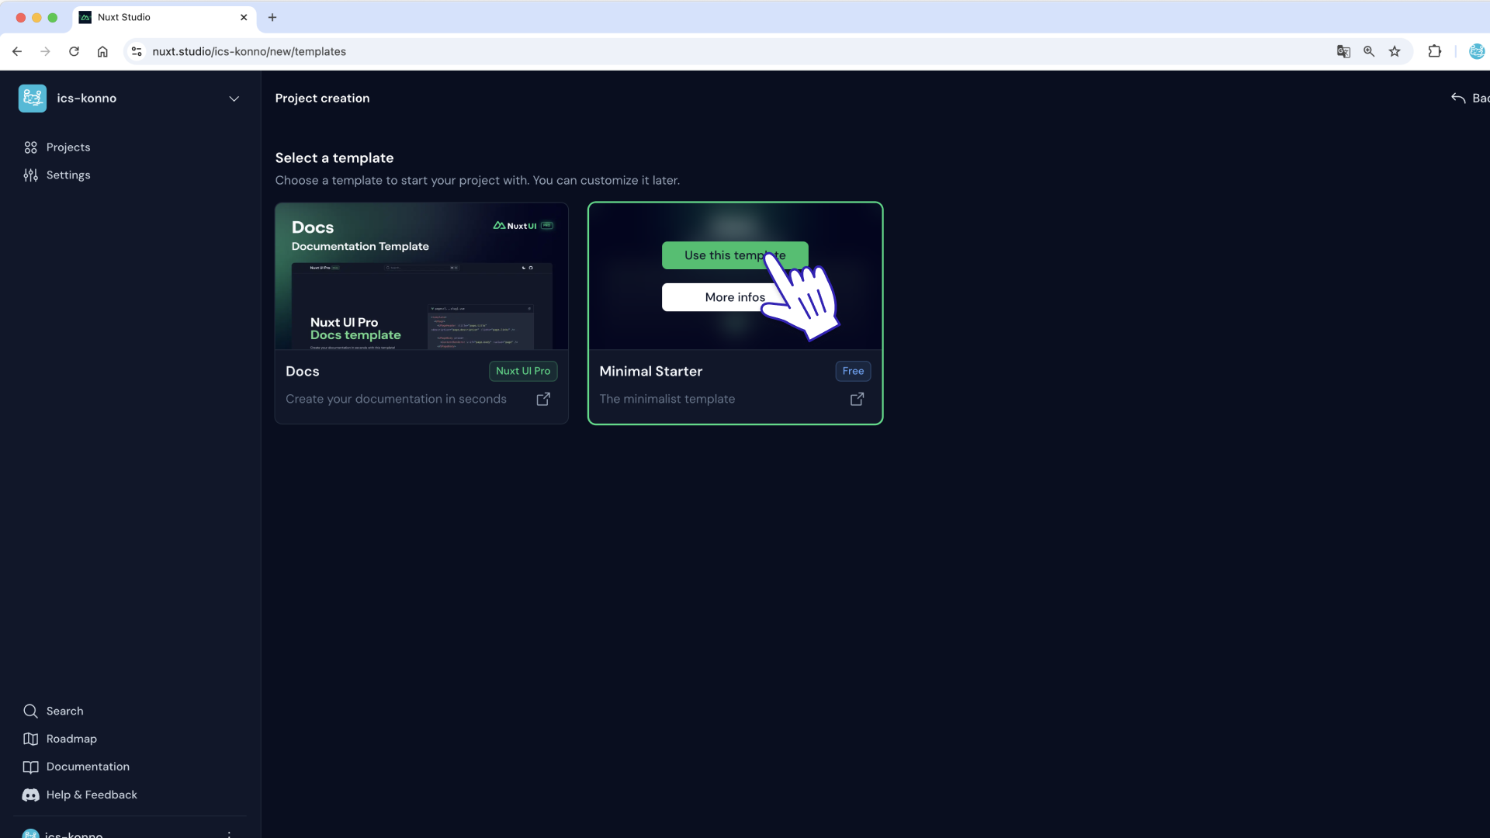Reload the page

click(x=74, y=51)
